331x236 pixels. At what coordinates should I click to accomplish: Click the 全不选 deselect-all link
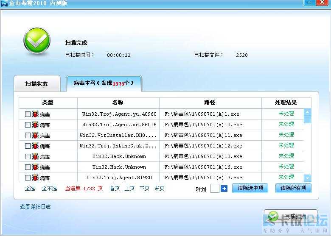(x=49, y=189)
